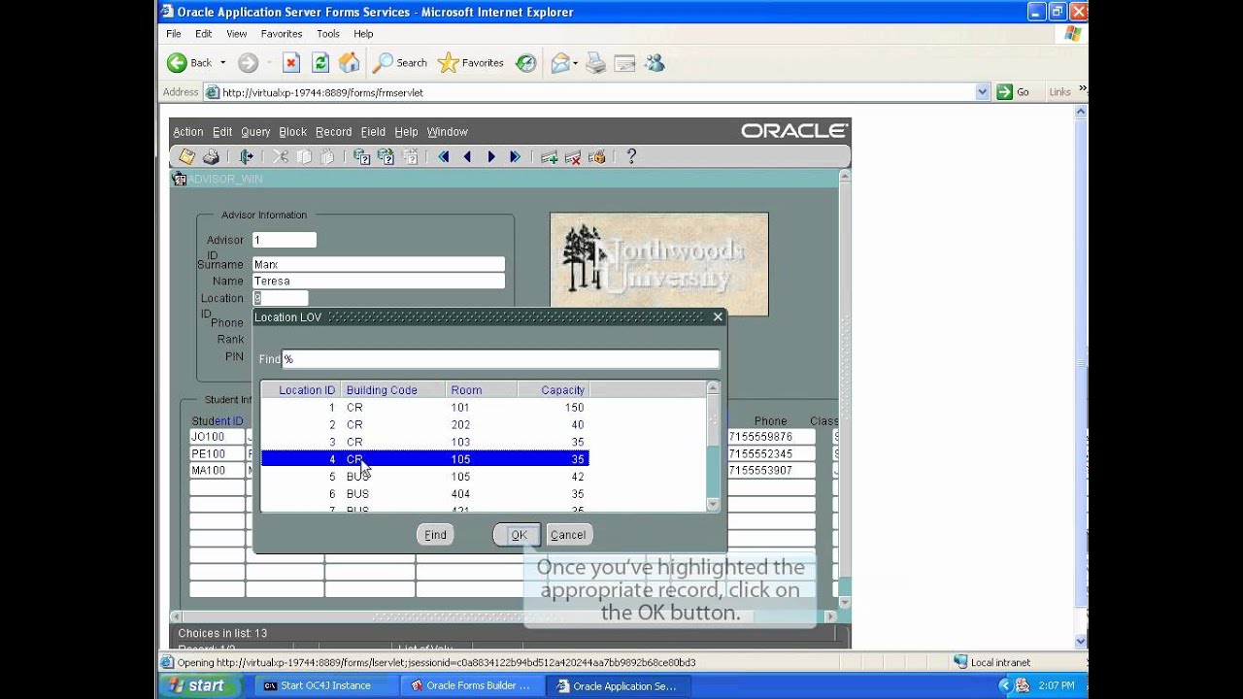Click the Lock Record icon

pos(596,156)
